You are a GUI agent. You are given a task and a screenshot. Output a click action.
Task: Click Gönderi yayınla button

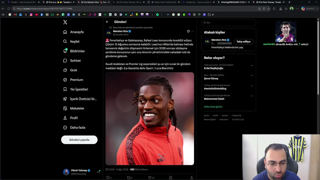point(79,140)
